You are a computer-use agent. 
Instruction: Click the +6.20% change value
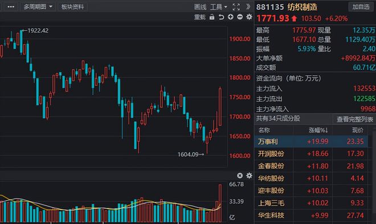click(x=336, y=18)
